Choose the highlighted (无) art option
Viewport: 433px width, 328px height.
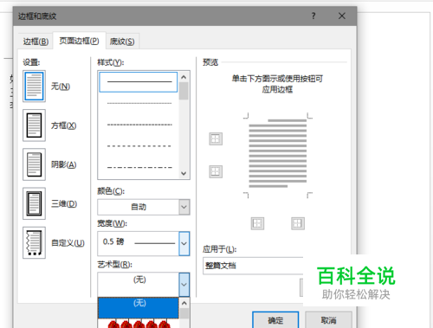[139, 308]
